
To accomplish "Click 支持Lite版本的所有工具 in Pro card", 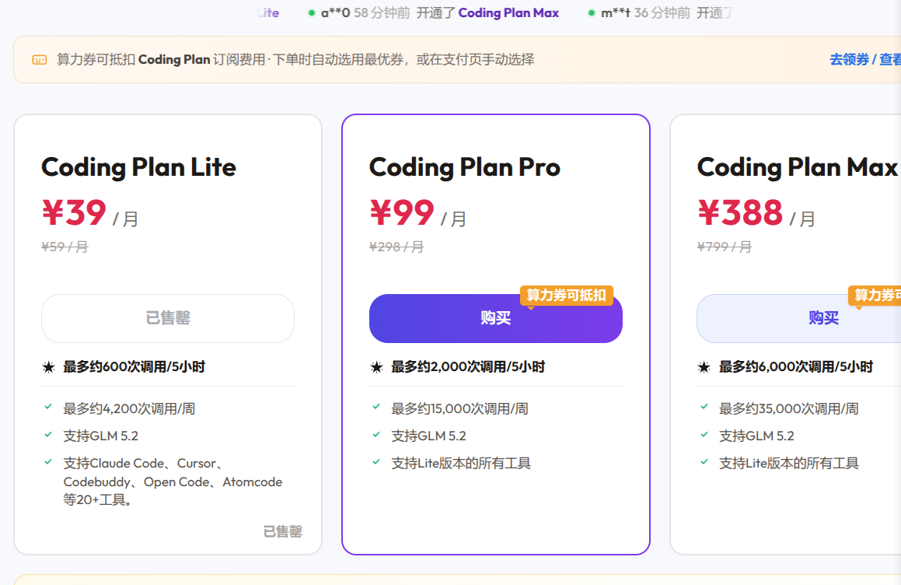I will point(461,463).
